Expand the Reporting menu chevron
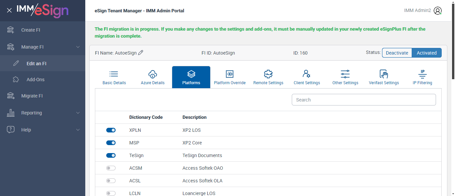This screenshot has width=455, height=196. click(78, 113)
